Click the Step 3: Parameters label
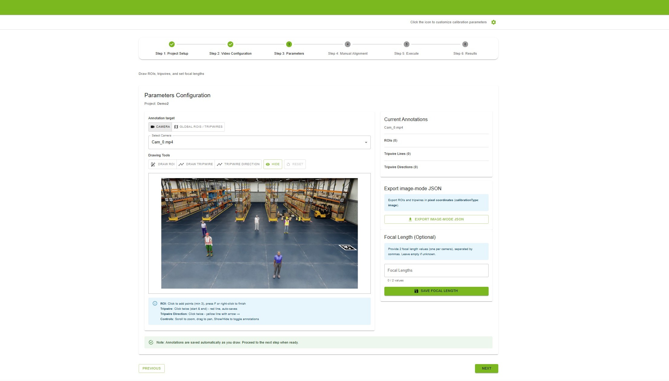The width and height of the screenshot is (669, 381). [289, 53]
